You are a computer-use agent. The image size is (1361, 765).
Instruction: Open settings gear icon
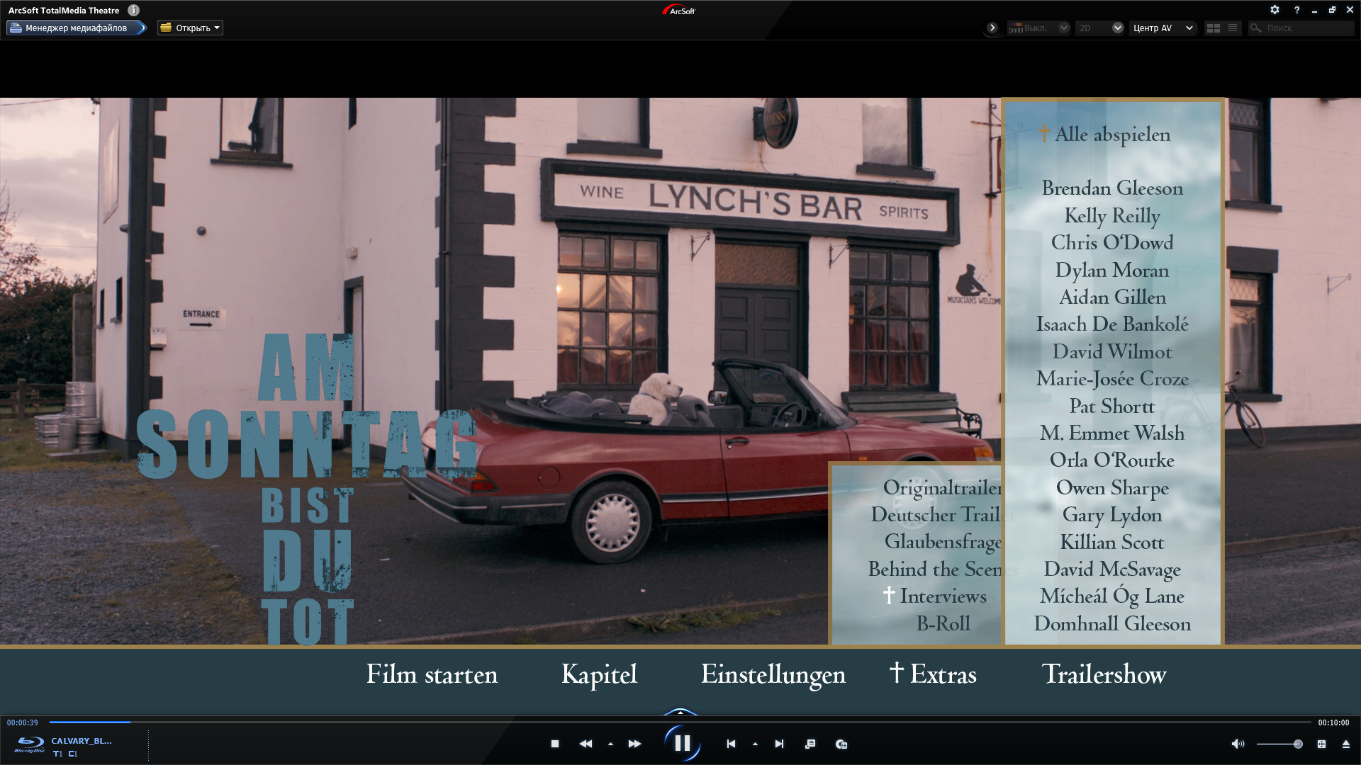[1275, 10]
